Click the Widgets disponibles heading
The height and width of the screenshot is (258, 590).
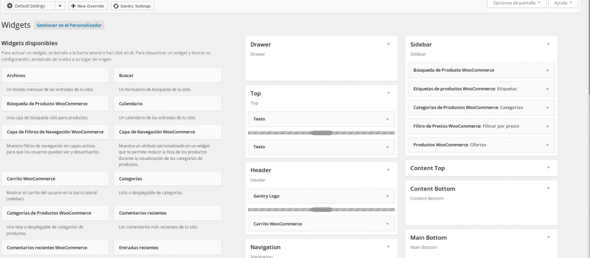pyautogui.click(x=29, y=43)
